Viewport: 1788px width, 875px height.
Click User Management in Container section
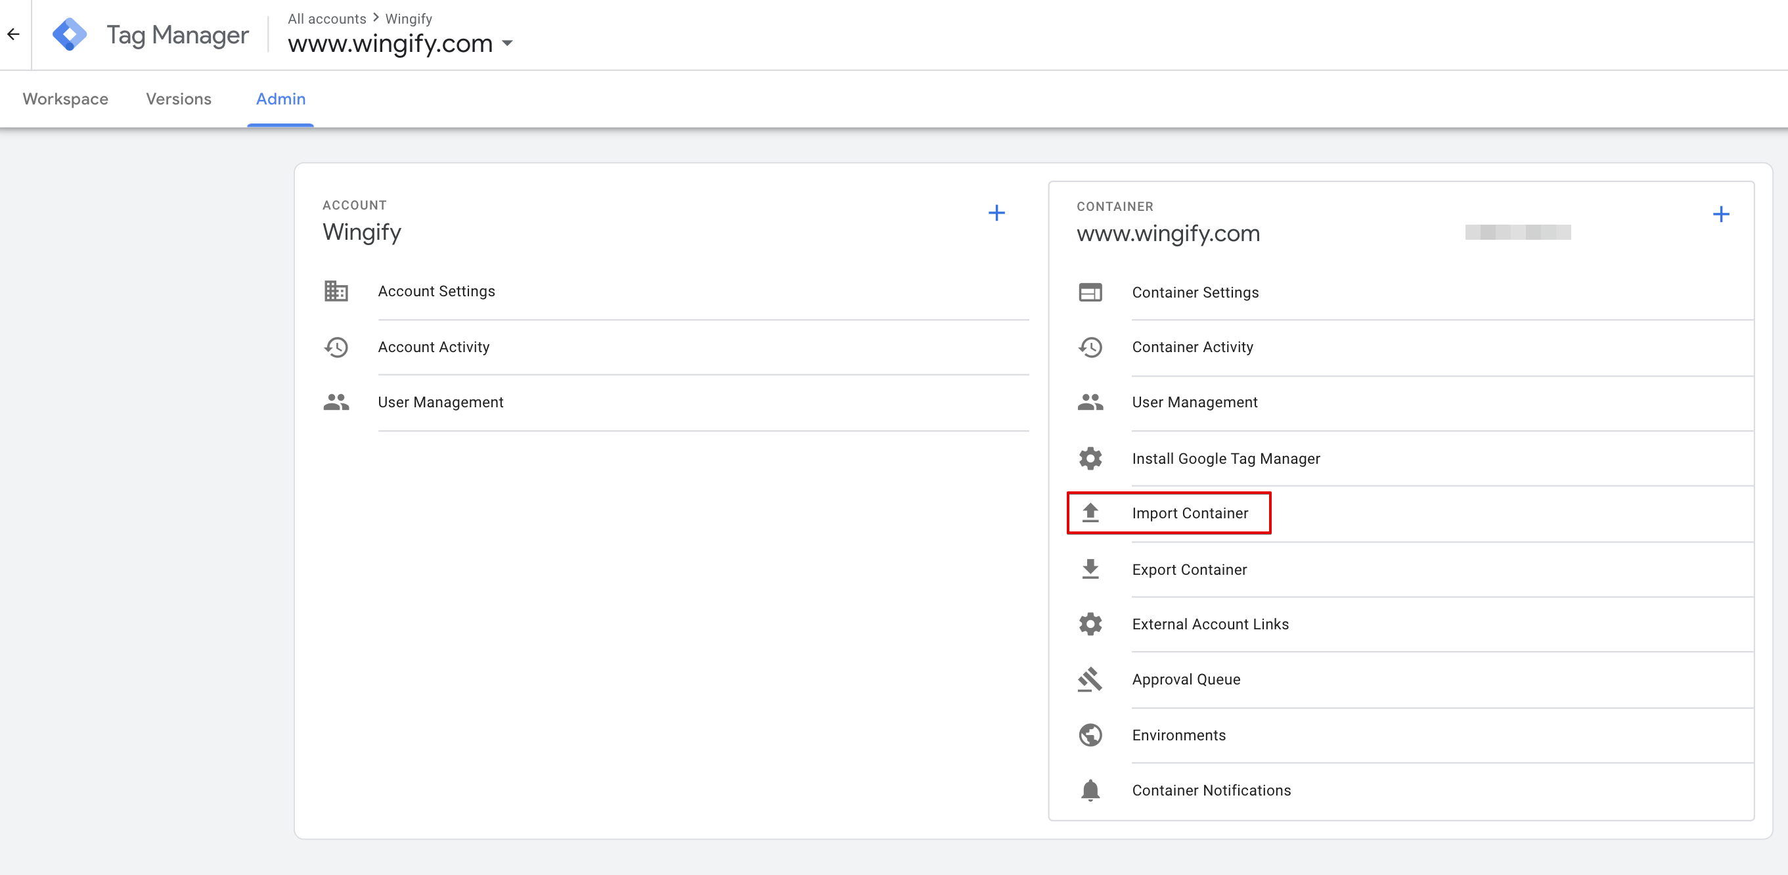(x=1195, y=401)
